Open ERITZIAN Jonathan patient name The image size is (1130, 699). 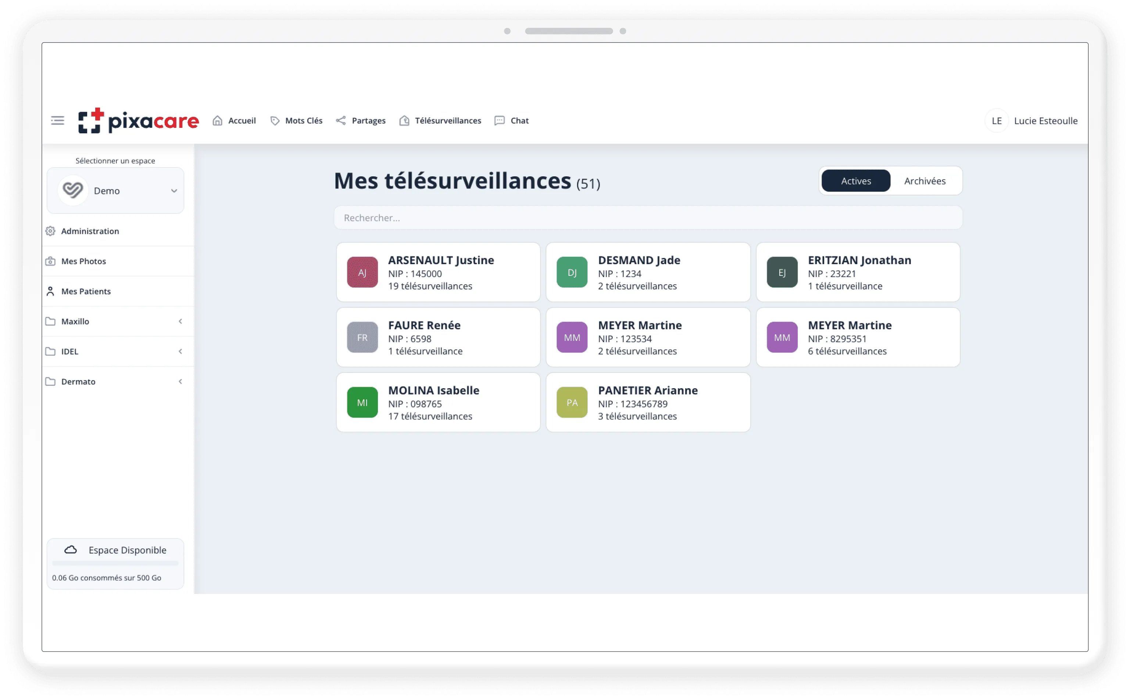(859, 260)
